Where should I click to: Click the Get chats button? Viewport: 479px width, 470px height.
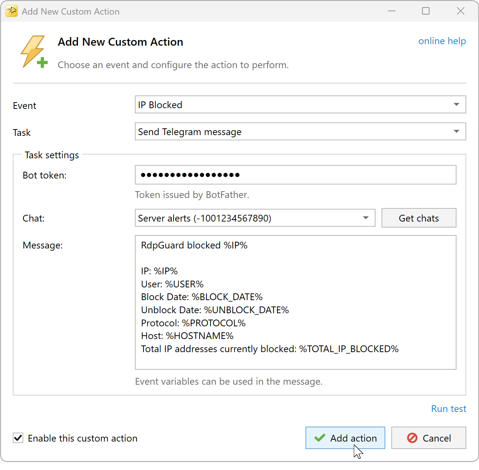pyautogui.click(x=419, y=218)
